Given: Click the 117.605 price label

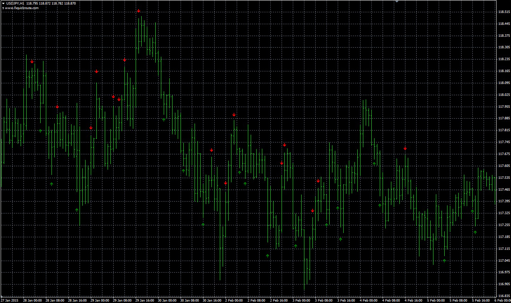Looking at the screenshot, I should pyautogui.click(x=504, y=166).
